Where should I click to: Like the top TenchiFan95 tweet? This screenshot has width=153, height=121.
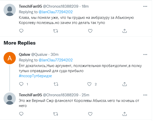tap(90, 31)
